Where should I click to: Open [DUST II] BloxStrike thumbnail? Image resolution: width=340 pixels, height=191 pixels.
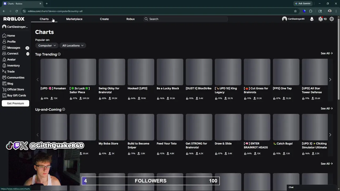[x=199, y=72]
